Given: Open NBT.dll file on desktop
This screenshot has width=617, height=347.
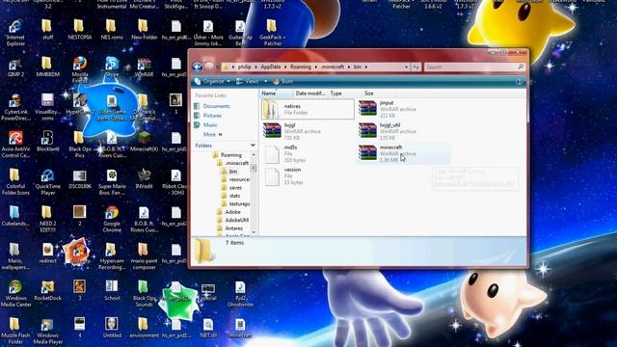Looking at the screenshot, I should pos(208,328).
